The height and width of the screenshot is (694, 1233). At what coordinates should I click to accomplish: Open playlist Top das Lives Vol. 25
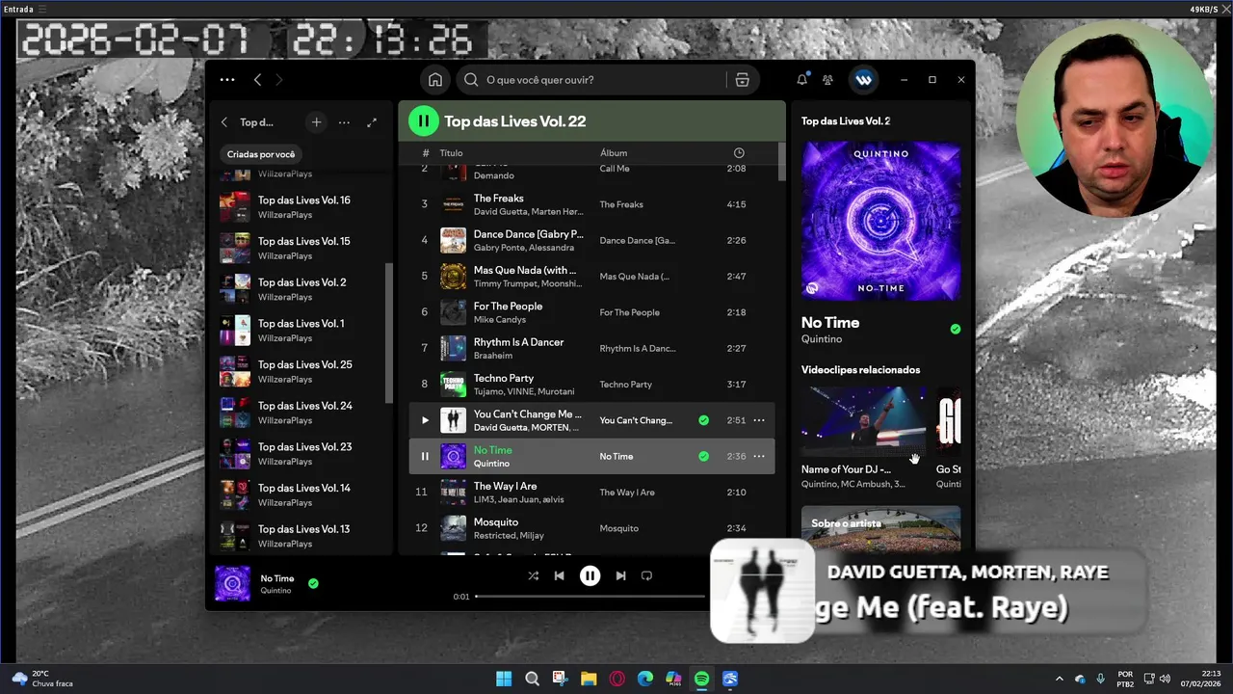[302, 371]
